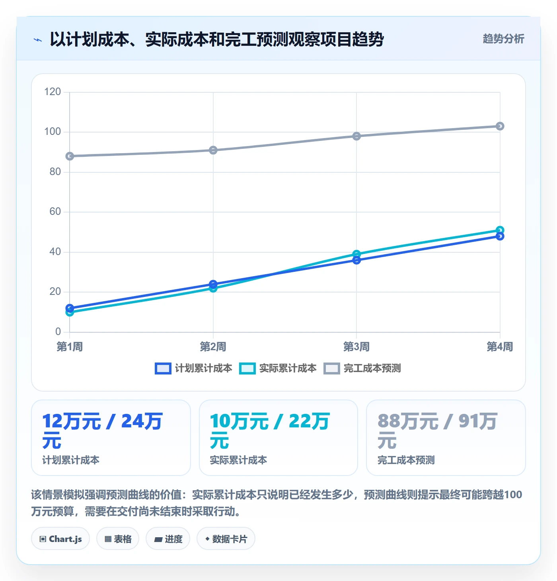Click the 该情景模拟 description paragraph
Image resolution: width=557 pixels, height=581 pixels.
[x=277, y=503]
